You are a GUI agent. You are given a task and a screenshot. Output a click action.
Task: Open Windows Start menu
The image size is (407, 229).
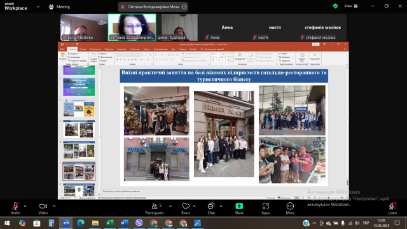(7, 223)
